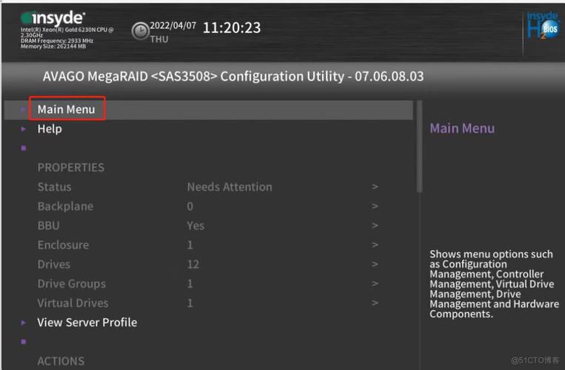This screenshot has height=370, width=565.
Task: Click the vertical scrollbar thumb of the menu list
Action: pyautogui.click(x=419, y=147)
